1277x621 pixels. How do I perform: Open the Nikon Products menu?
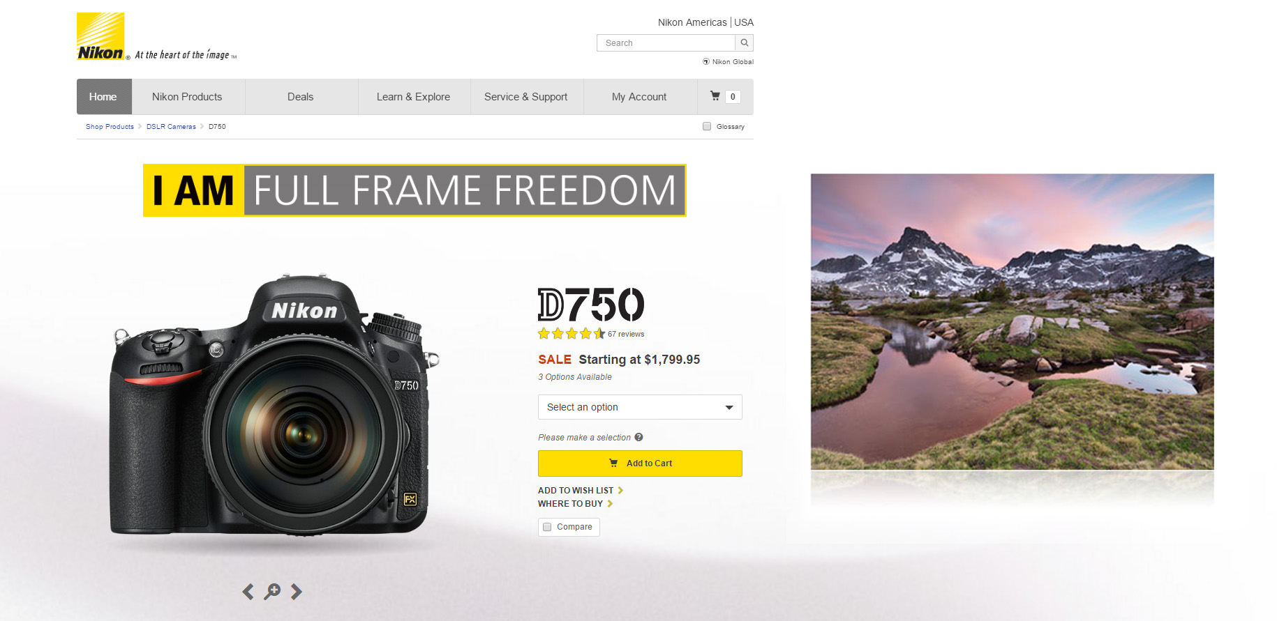tap(187, 97)
